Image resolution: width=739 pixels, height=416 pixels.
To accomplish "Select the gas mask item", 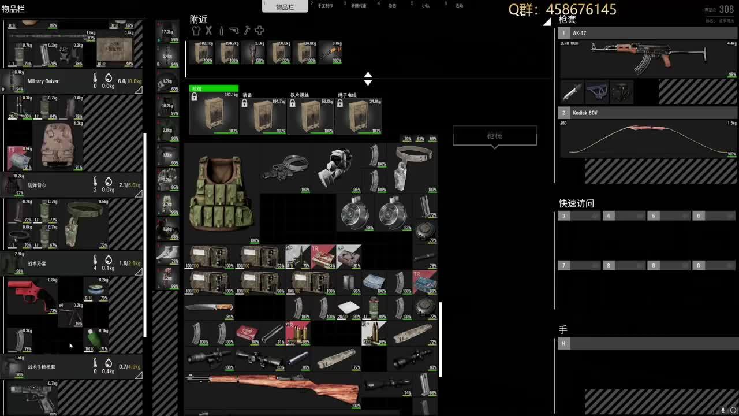I will pyautogui.click(x=337, y=168).
